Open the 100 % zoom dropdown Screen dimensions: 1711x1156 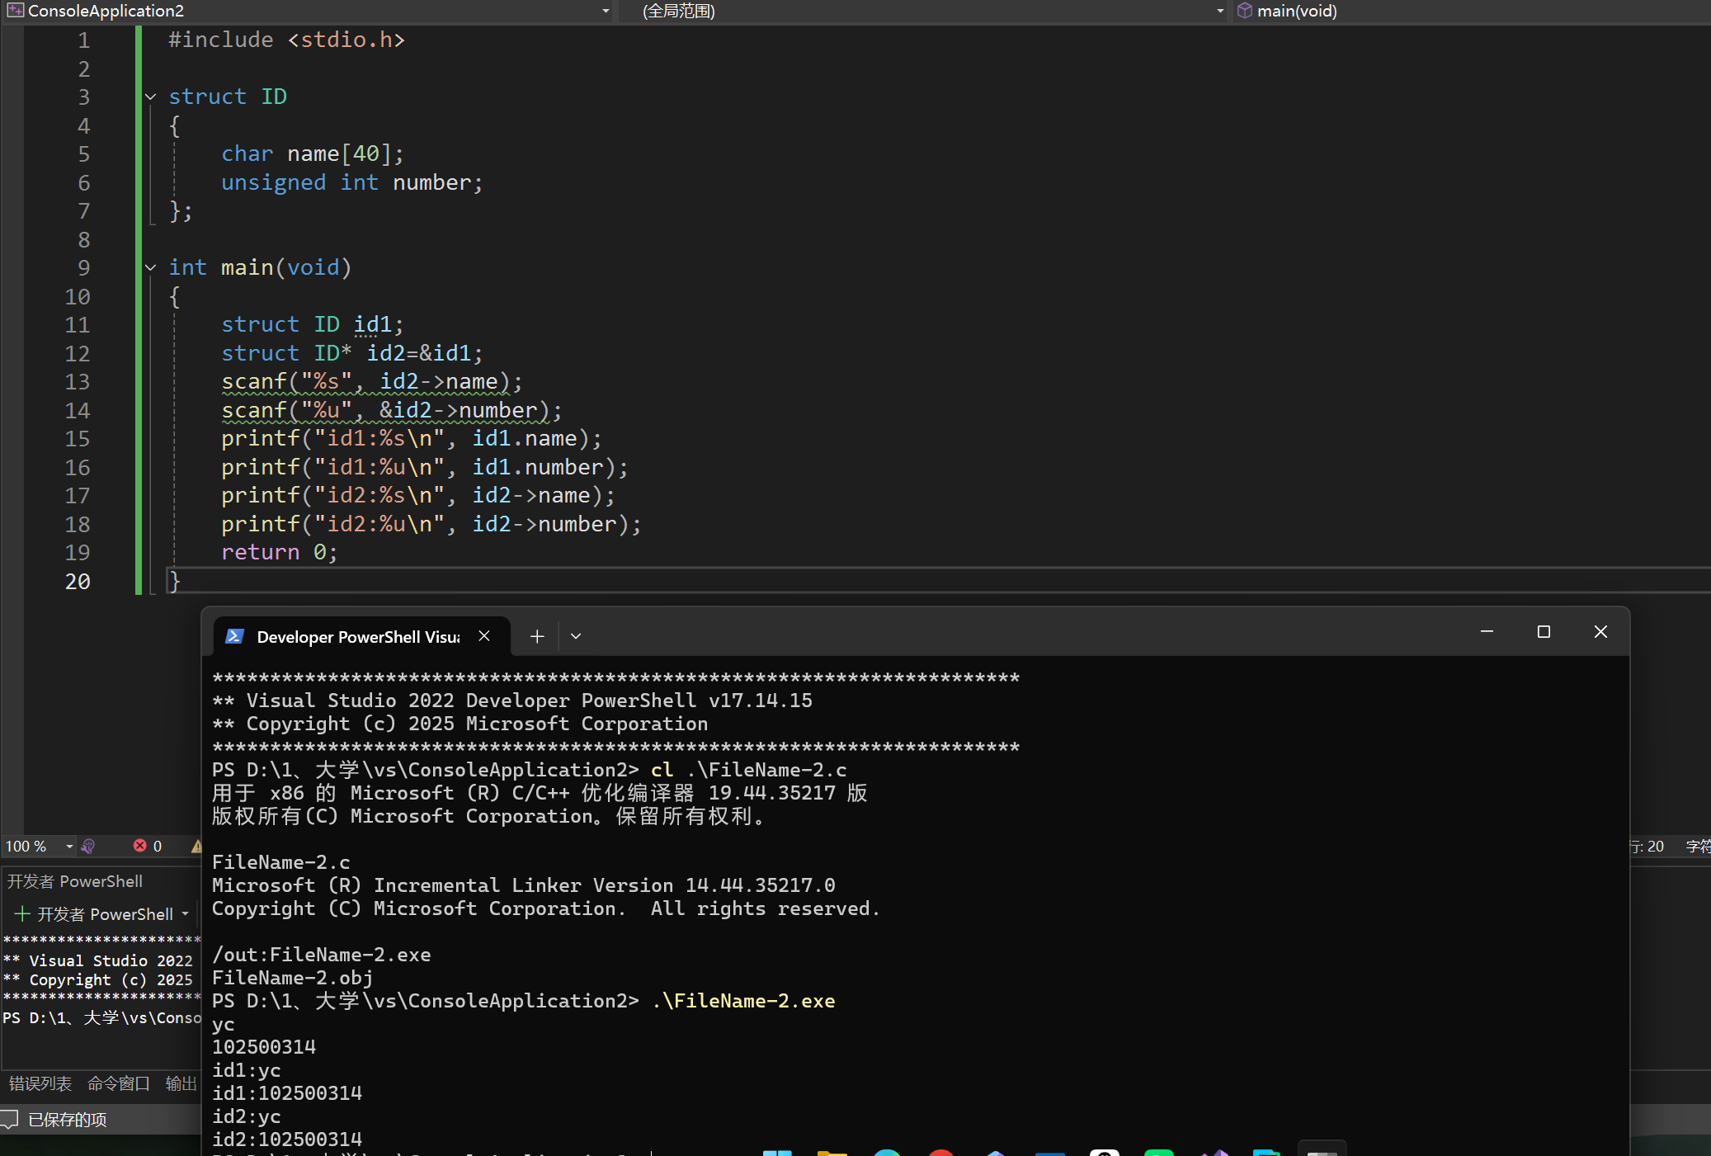[69, 846]
